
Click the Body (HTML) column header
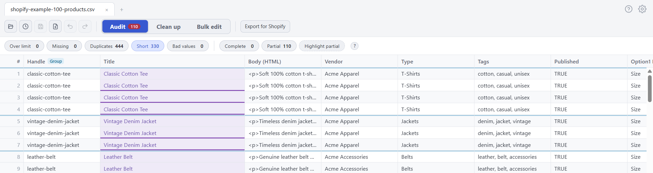(283, 61)
